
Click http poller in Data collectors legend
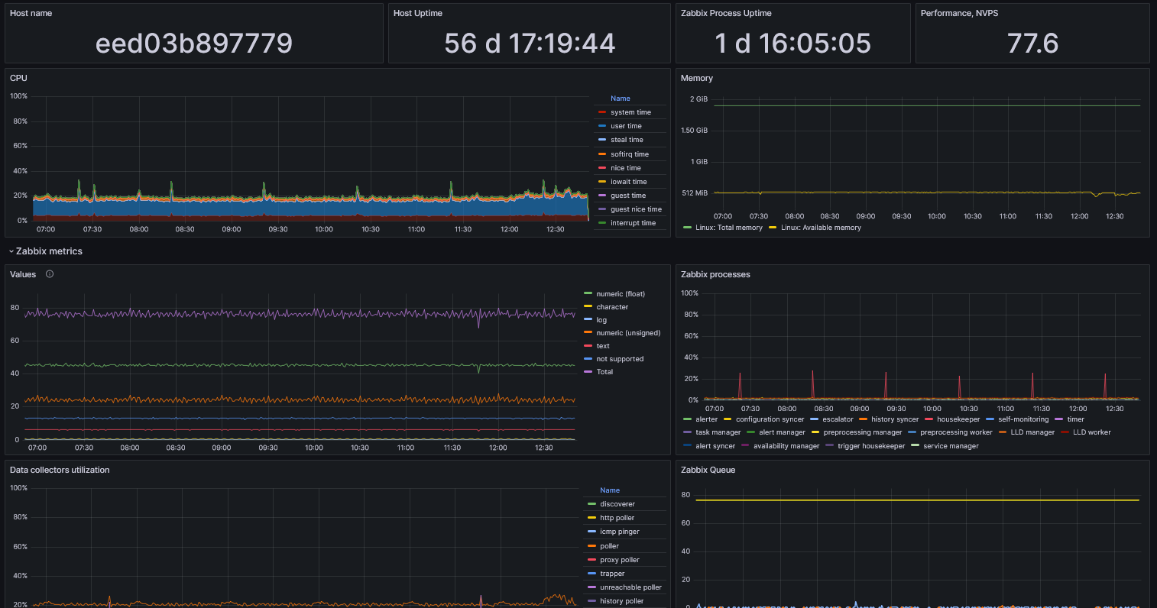pos(617,518)
